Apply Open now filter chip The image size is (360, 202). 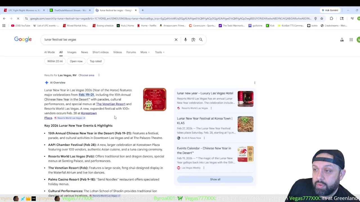click(76, 61)
